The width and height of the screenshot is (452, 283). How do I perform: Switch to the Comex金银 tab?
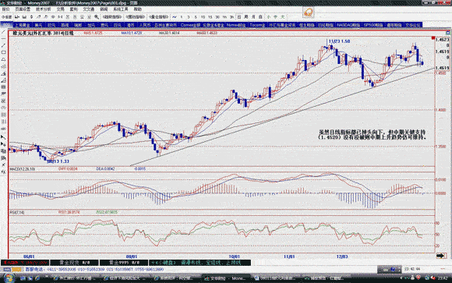pyautogui.click(x=190, y=25)
